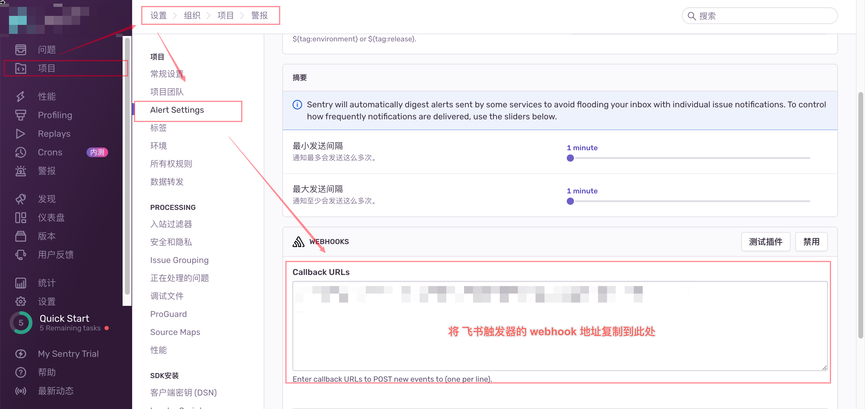Open 性能 under Processing settings

pos(159,350)
